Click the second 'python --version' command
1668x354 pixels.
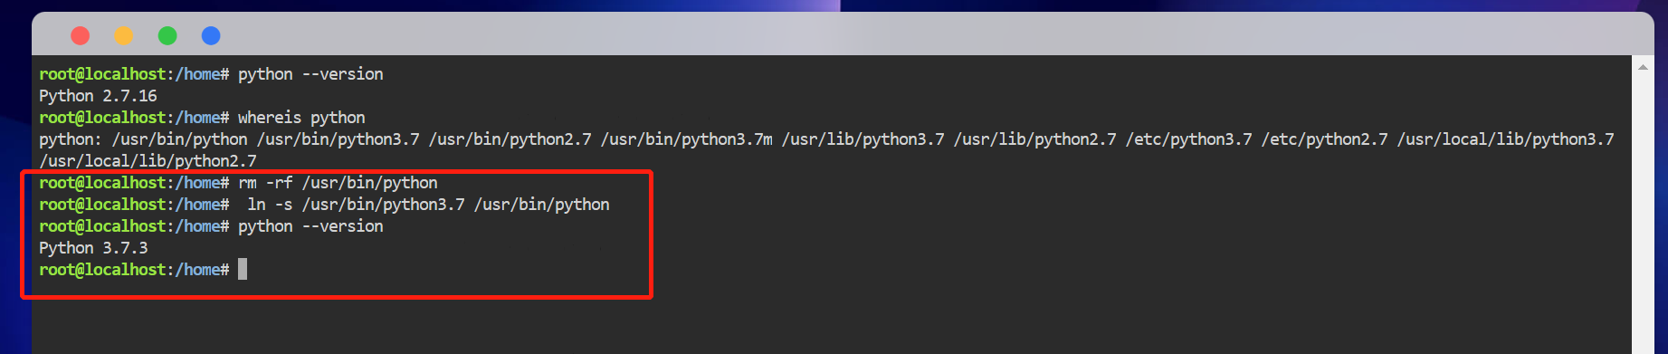[310, 226]
